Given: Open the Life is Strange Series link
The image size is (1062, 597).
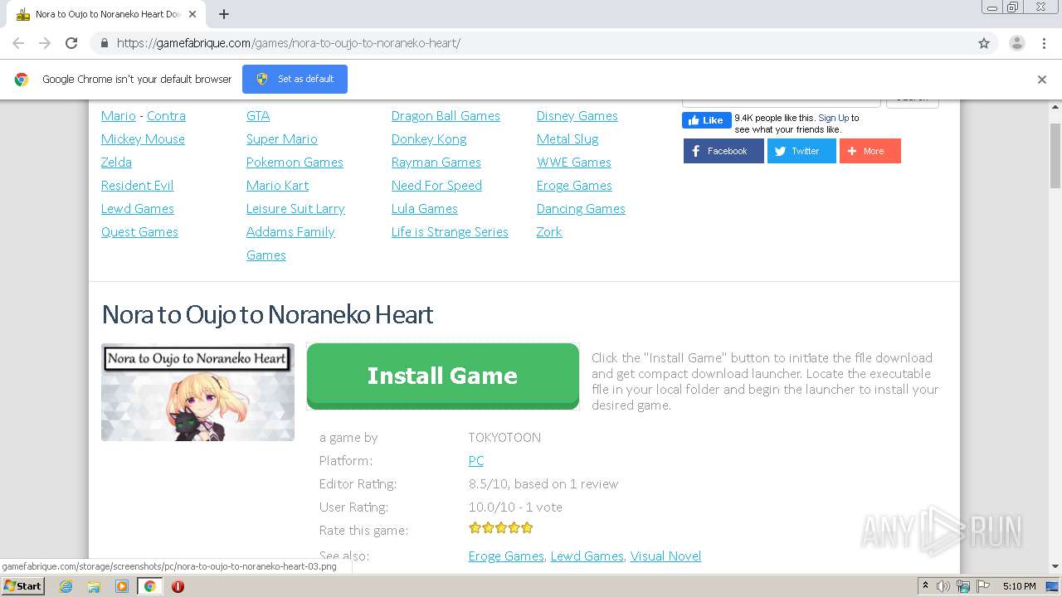Looking at the screenshot, I should pyautogui.click(x=450, y=232).
